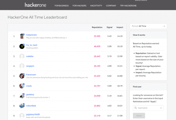Click the gujjuboy10x00 username link

pos(33,114)
